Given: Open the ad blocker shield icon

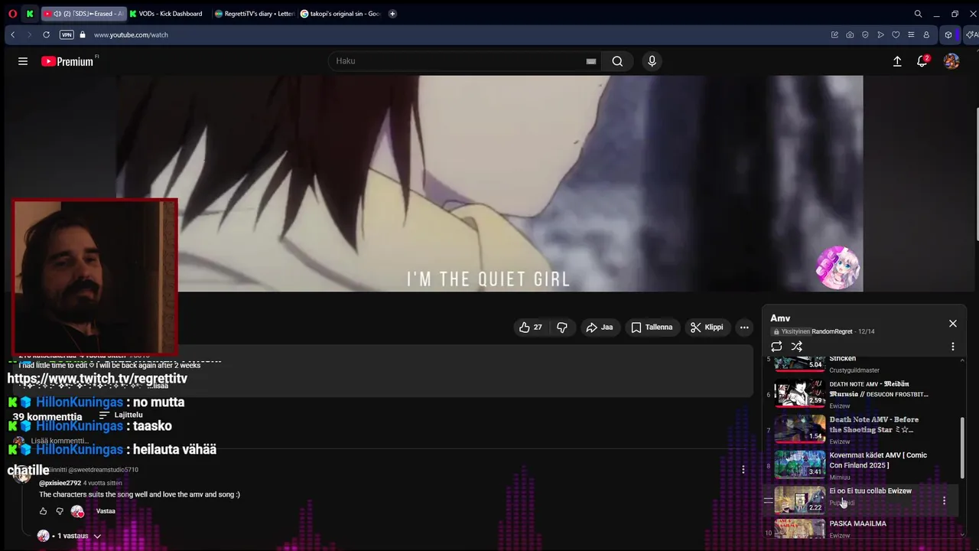Looking at the screenshot, I should coord(865,34).
